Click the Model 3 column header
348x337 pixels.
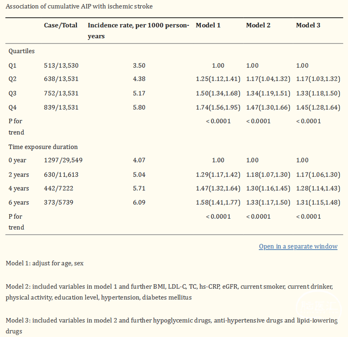308,25
